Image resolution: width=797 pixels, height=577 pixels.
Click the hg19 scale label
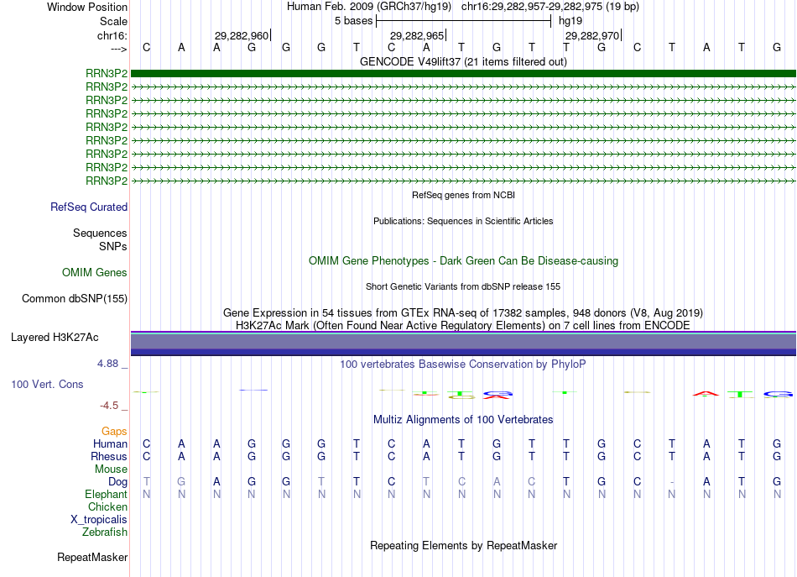coord(570,21)
